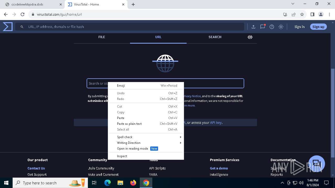Choose Copy from the context menu
This screenshot has height=188, width=335.
point(146,112)
